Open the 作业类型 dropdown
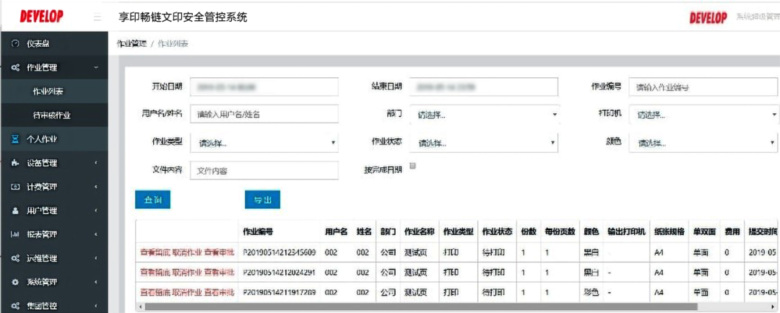 [264, 143]
